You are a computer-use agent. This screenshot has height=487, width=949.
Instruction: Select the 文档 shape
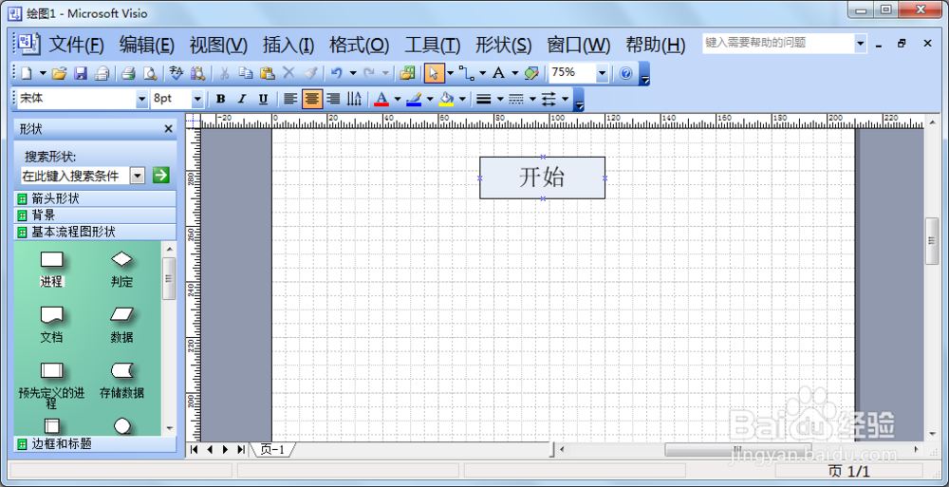tap(52, 324)
